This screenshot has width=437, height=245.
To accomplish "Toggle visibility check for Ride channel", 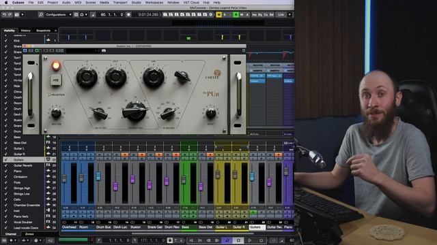I will (6, 86).
